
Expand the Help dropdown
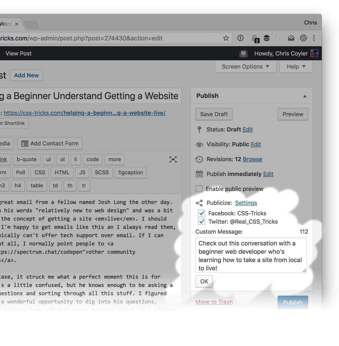point(296,67)
